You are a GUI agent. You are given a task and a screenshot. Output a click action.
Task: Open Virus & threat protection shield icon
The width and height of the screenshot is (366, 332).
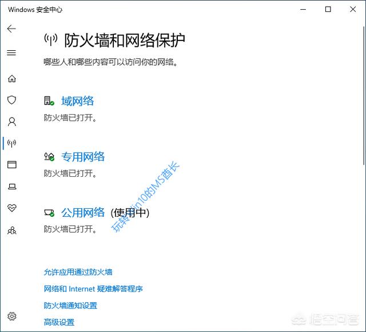point(11,100)
